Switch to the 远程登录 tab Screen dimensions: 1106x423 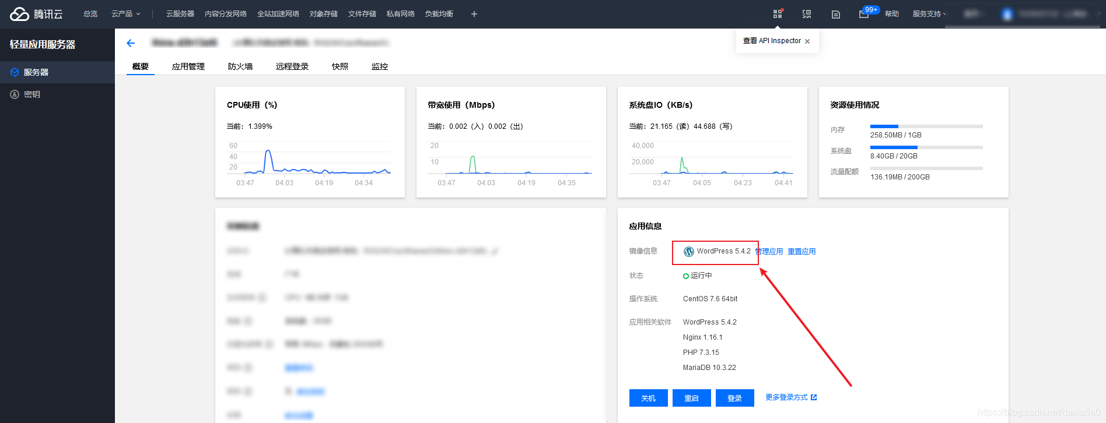pyautogui.click(x=292, y=66)
